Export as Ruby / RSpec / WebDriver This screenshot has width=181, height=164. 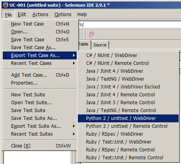click(128, 134)
